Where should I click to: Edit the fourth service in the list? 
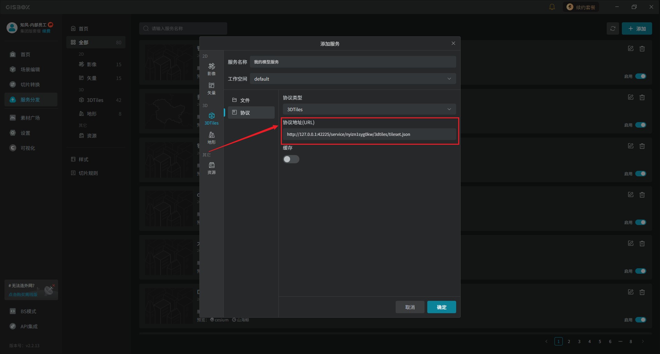pyautogui.click(x=631, y=194)
